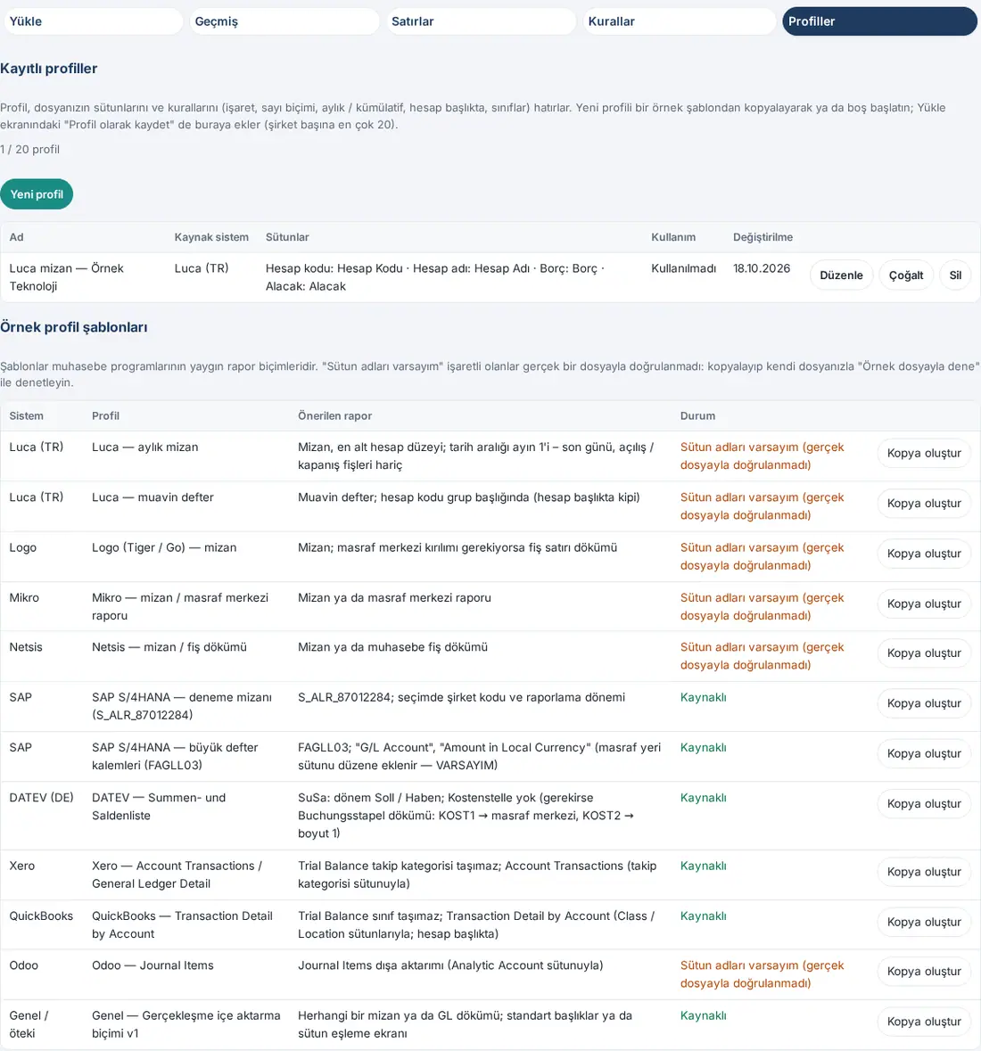Copy the Mikro masraf merkezi template
The width and height of the screenshot is (981, 1051).
click(x=924, y=604)
